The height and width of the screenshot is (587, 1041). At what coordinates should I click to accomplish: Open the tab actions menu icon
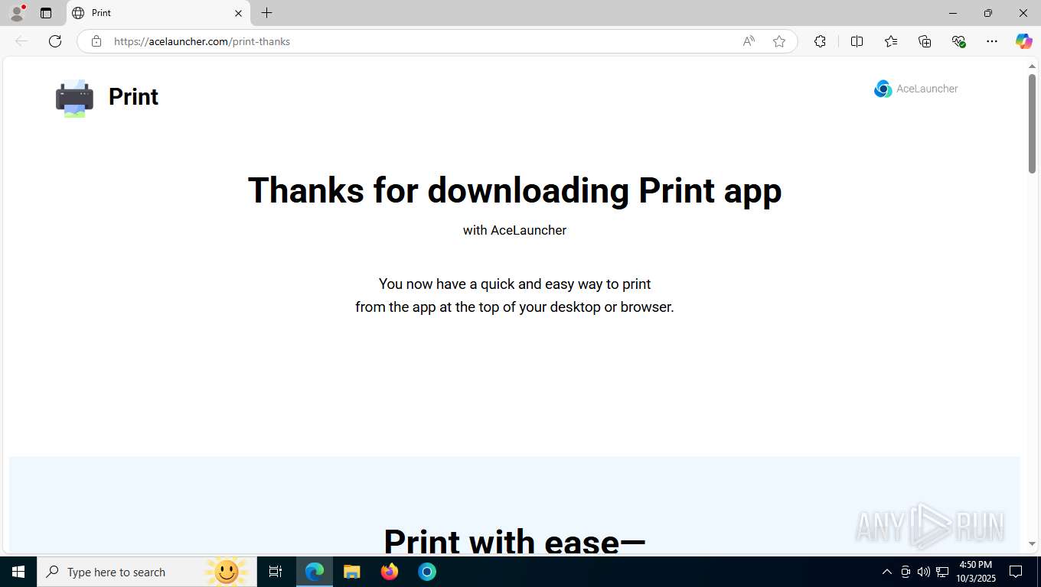(x=46, y=13)
